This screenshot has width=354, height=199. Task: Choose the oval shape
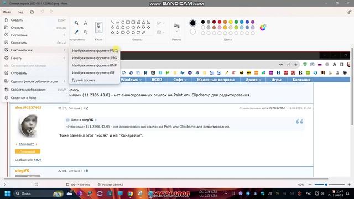123,22
